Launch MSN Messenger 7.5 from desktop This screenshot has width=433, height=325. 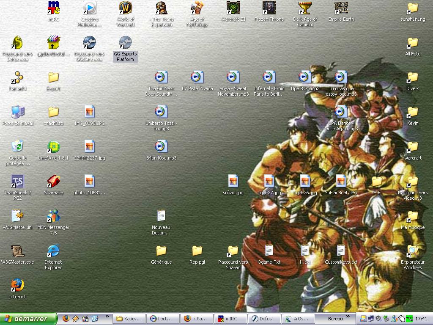click(53, 217)
